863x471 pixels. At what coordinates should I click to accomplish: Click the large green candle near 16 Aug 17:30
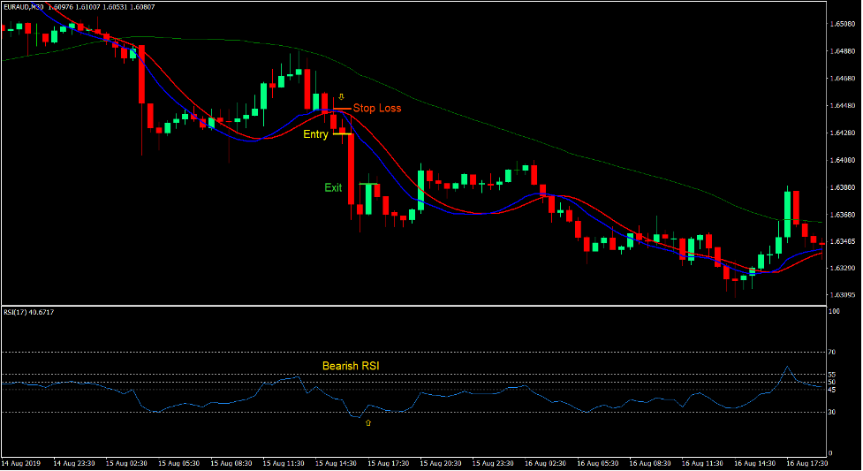click(788, 214)
